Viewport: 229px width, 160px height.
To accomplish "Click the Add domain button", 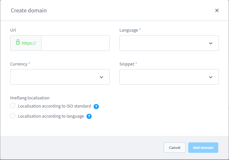I will [x=203, y=148].
